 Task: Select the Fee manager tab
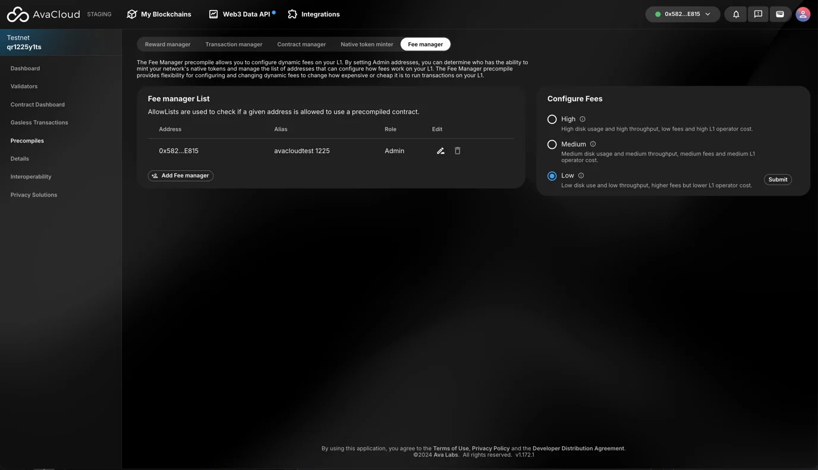click(x=426, y=45)
